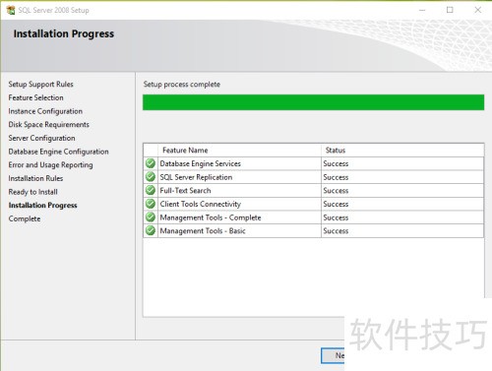
Task: Select the Management Tools - Basic row name
Action: coord(203,231)
